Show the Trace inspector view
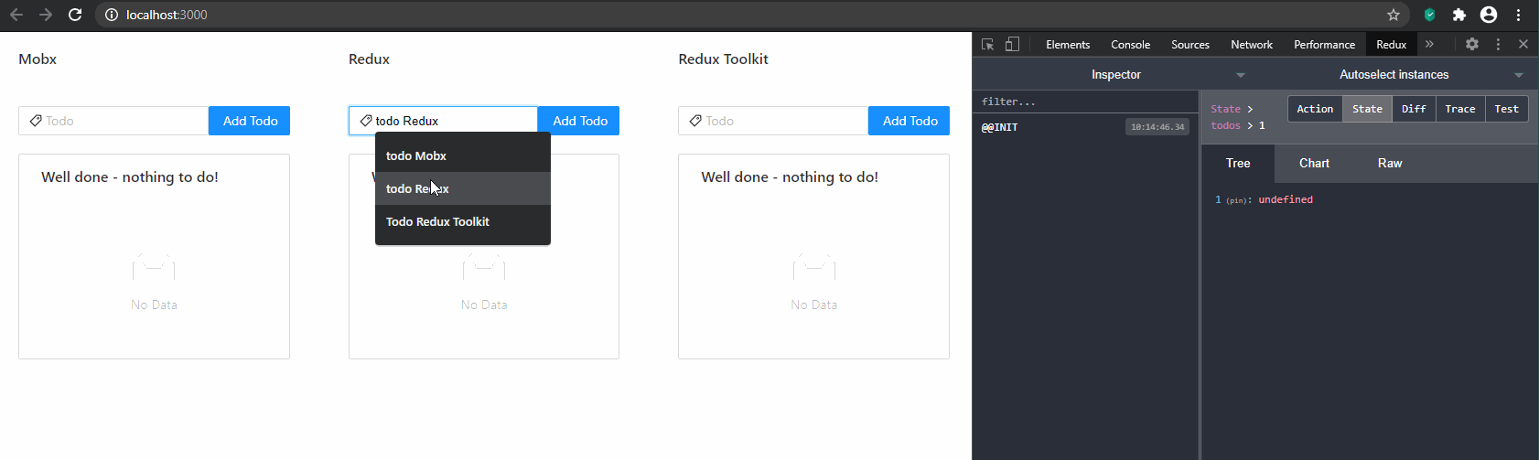The image size is (1539, 460). [1460, 109]
